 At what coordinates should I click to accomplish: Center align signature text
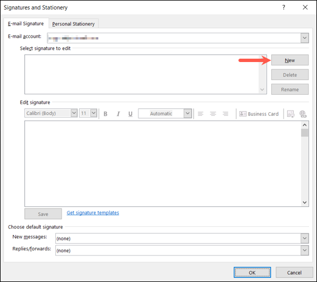tap(213, 114)
